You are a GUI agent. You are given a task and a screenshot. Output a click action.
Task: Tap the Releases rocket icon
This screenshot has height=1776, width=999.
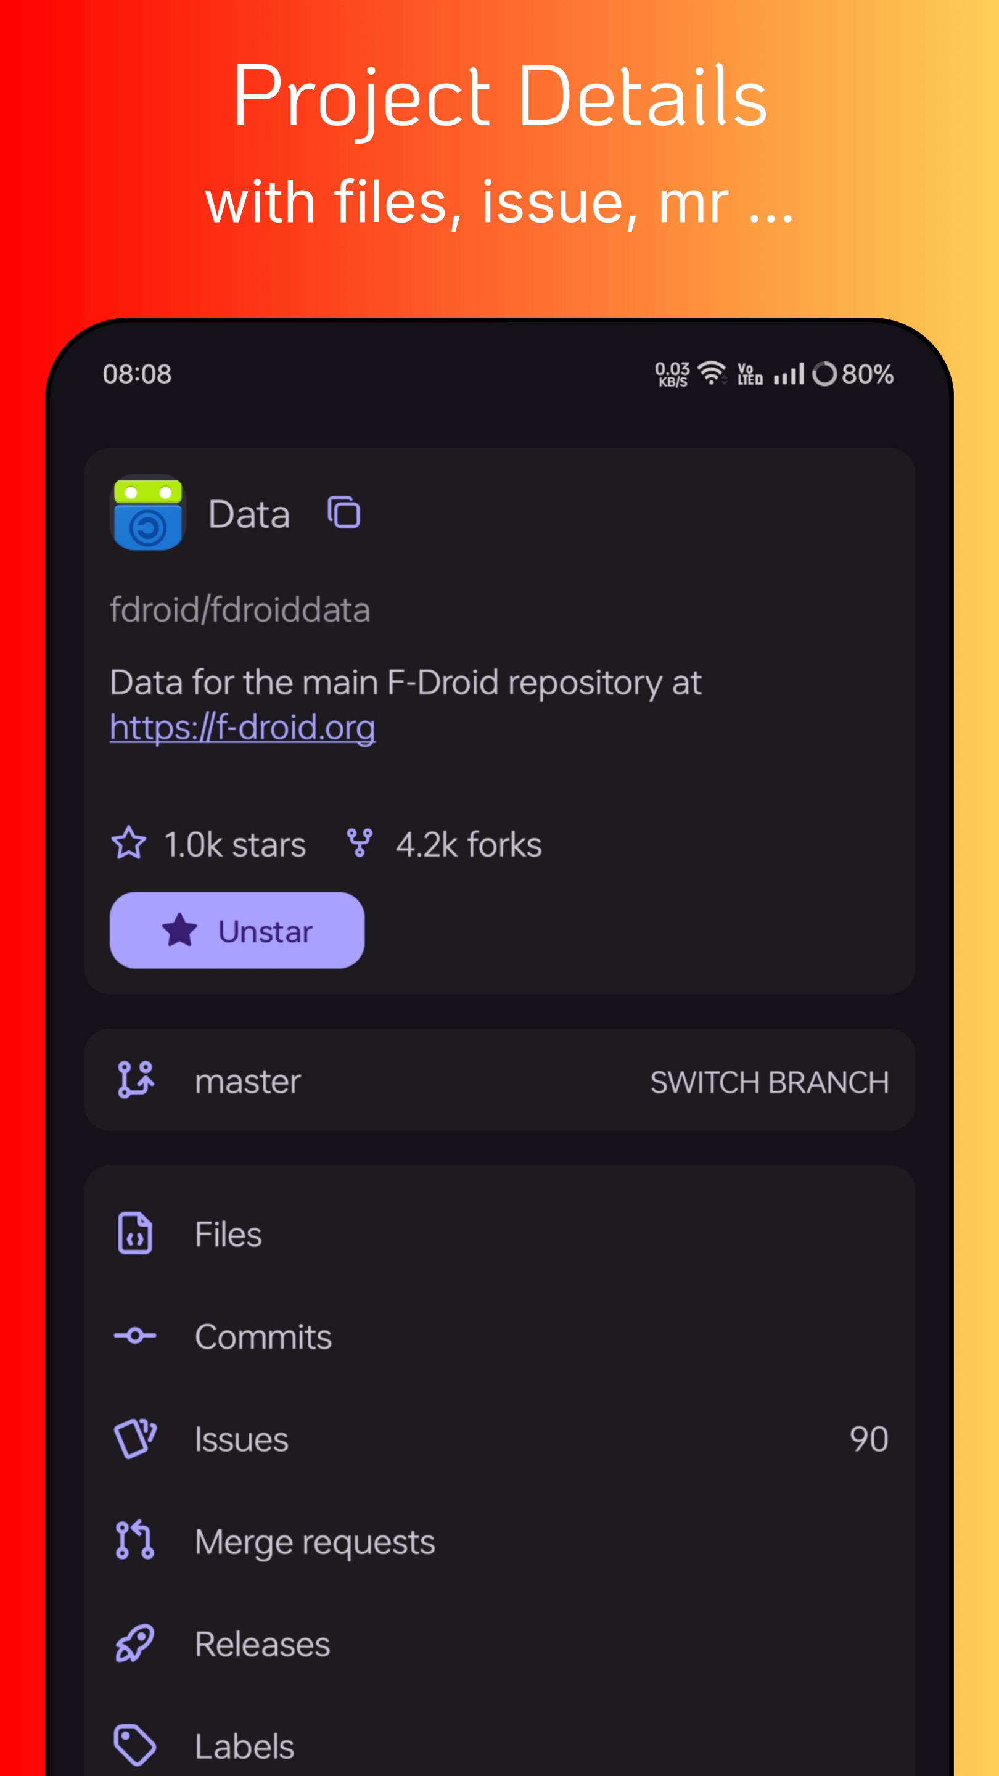click(x=135, y=1643)
